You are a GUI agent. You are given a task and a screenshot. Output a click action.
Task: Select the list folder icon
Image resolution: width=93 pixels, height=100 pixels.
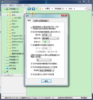tap(10, 30)
